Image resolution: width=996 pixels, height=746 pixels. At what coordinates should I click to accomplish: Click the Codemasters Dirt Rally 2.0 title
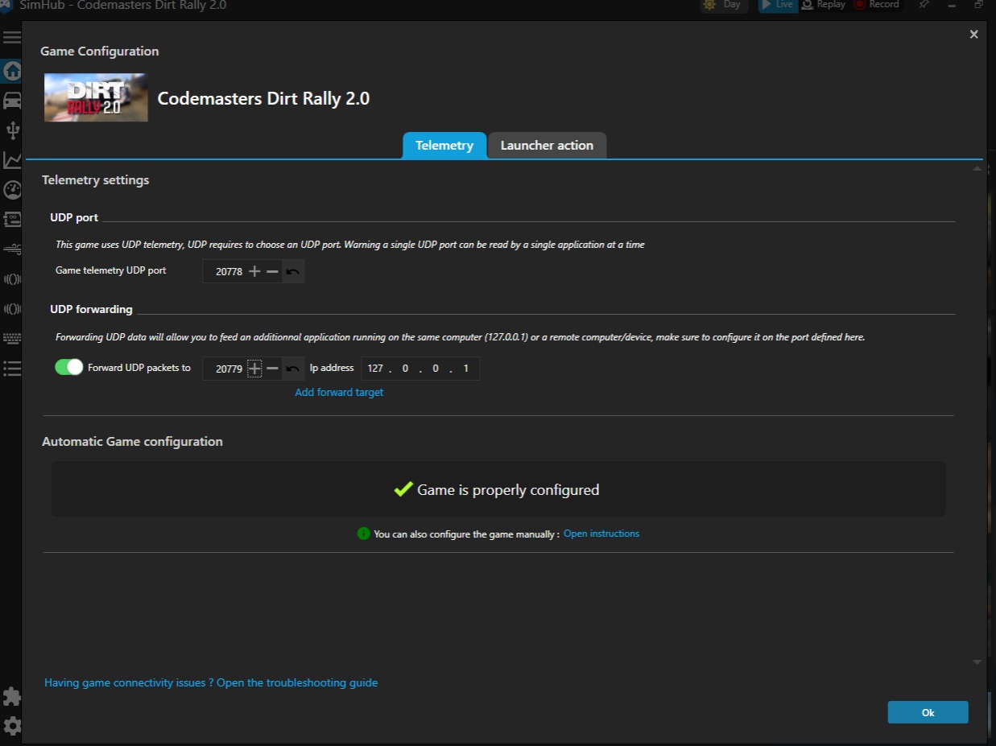[263, 98]
